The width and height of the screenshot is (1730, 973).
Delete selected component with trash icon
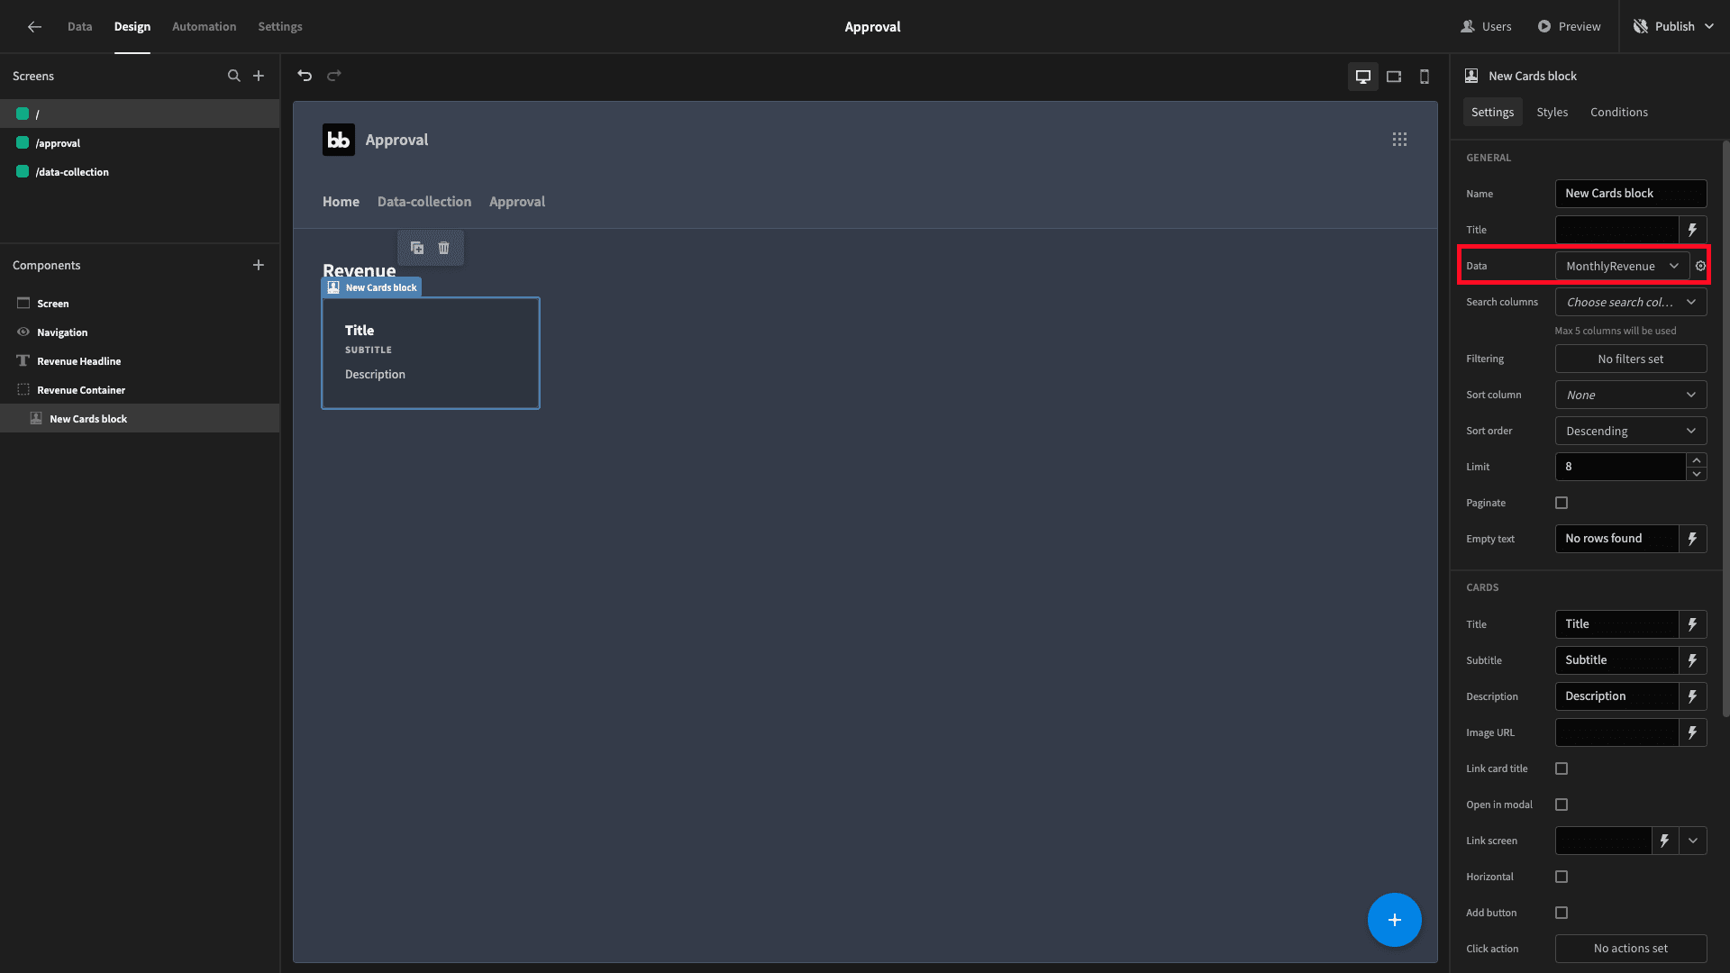click(444, 248)
